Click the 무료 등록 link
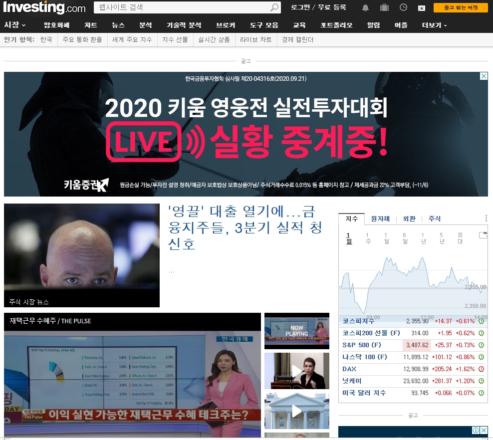This screenshot has height=440, width=493. tap(332, 7)
